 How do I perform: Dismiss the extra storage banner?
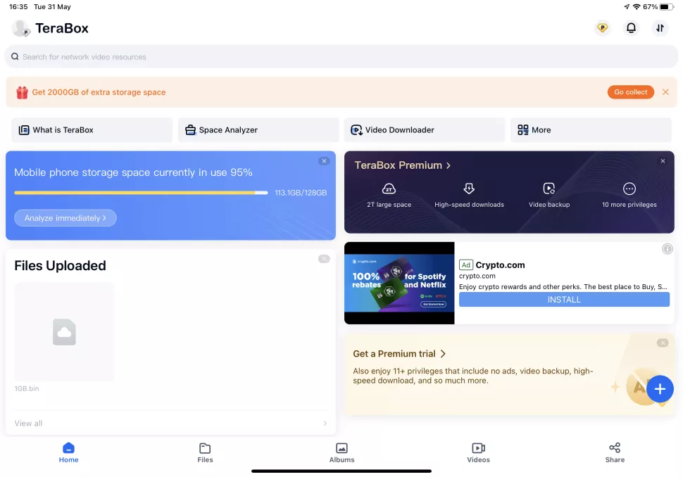(665, 92)
